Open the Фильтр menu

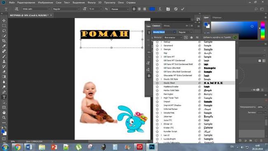pos(92,2)
